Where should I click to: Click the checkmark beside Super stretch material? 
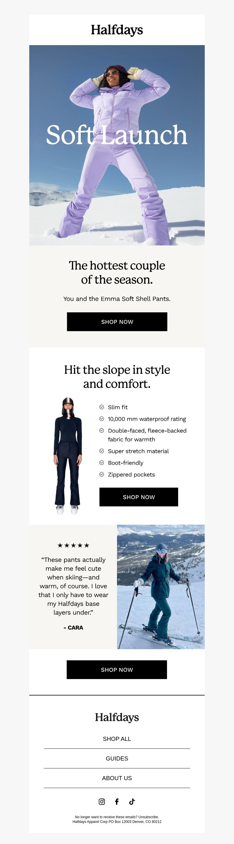click(x=102, y=451)
